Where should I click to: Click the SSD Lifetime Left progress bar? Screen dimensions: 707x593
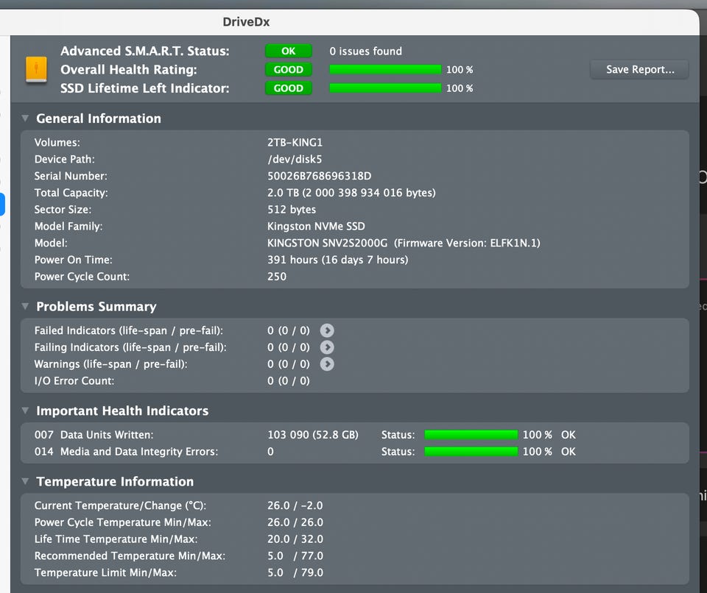[385, 88]
